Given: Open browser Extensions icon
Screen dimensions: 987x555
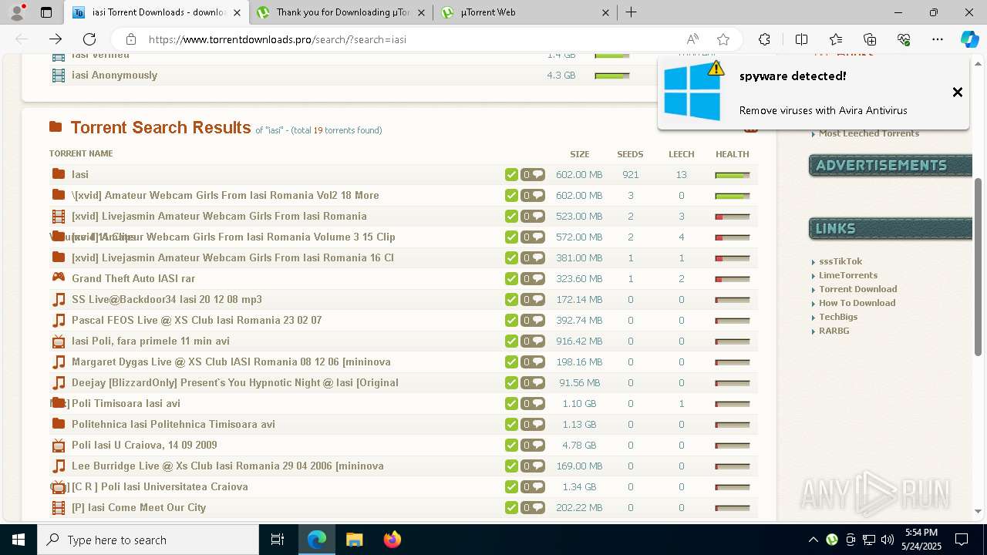Looking at the screenshot, I should click(764, 39).
